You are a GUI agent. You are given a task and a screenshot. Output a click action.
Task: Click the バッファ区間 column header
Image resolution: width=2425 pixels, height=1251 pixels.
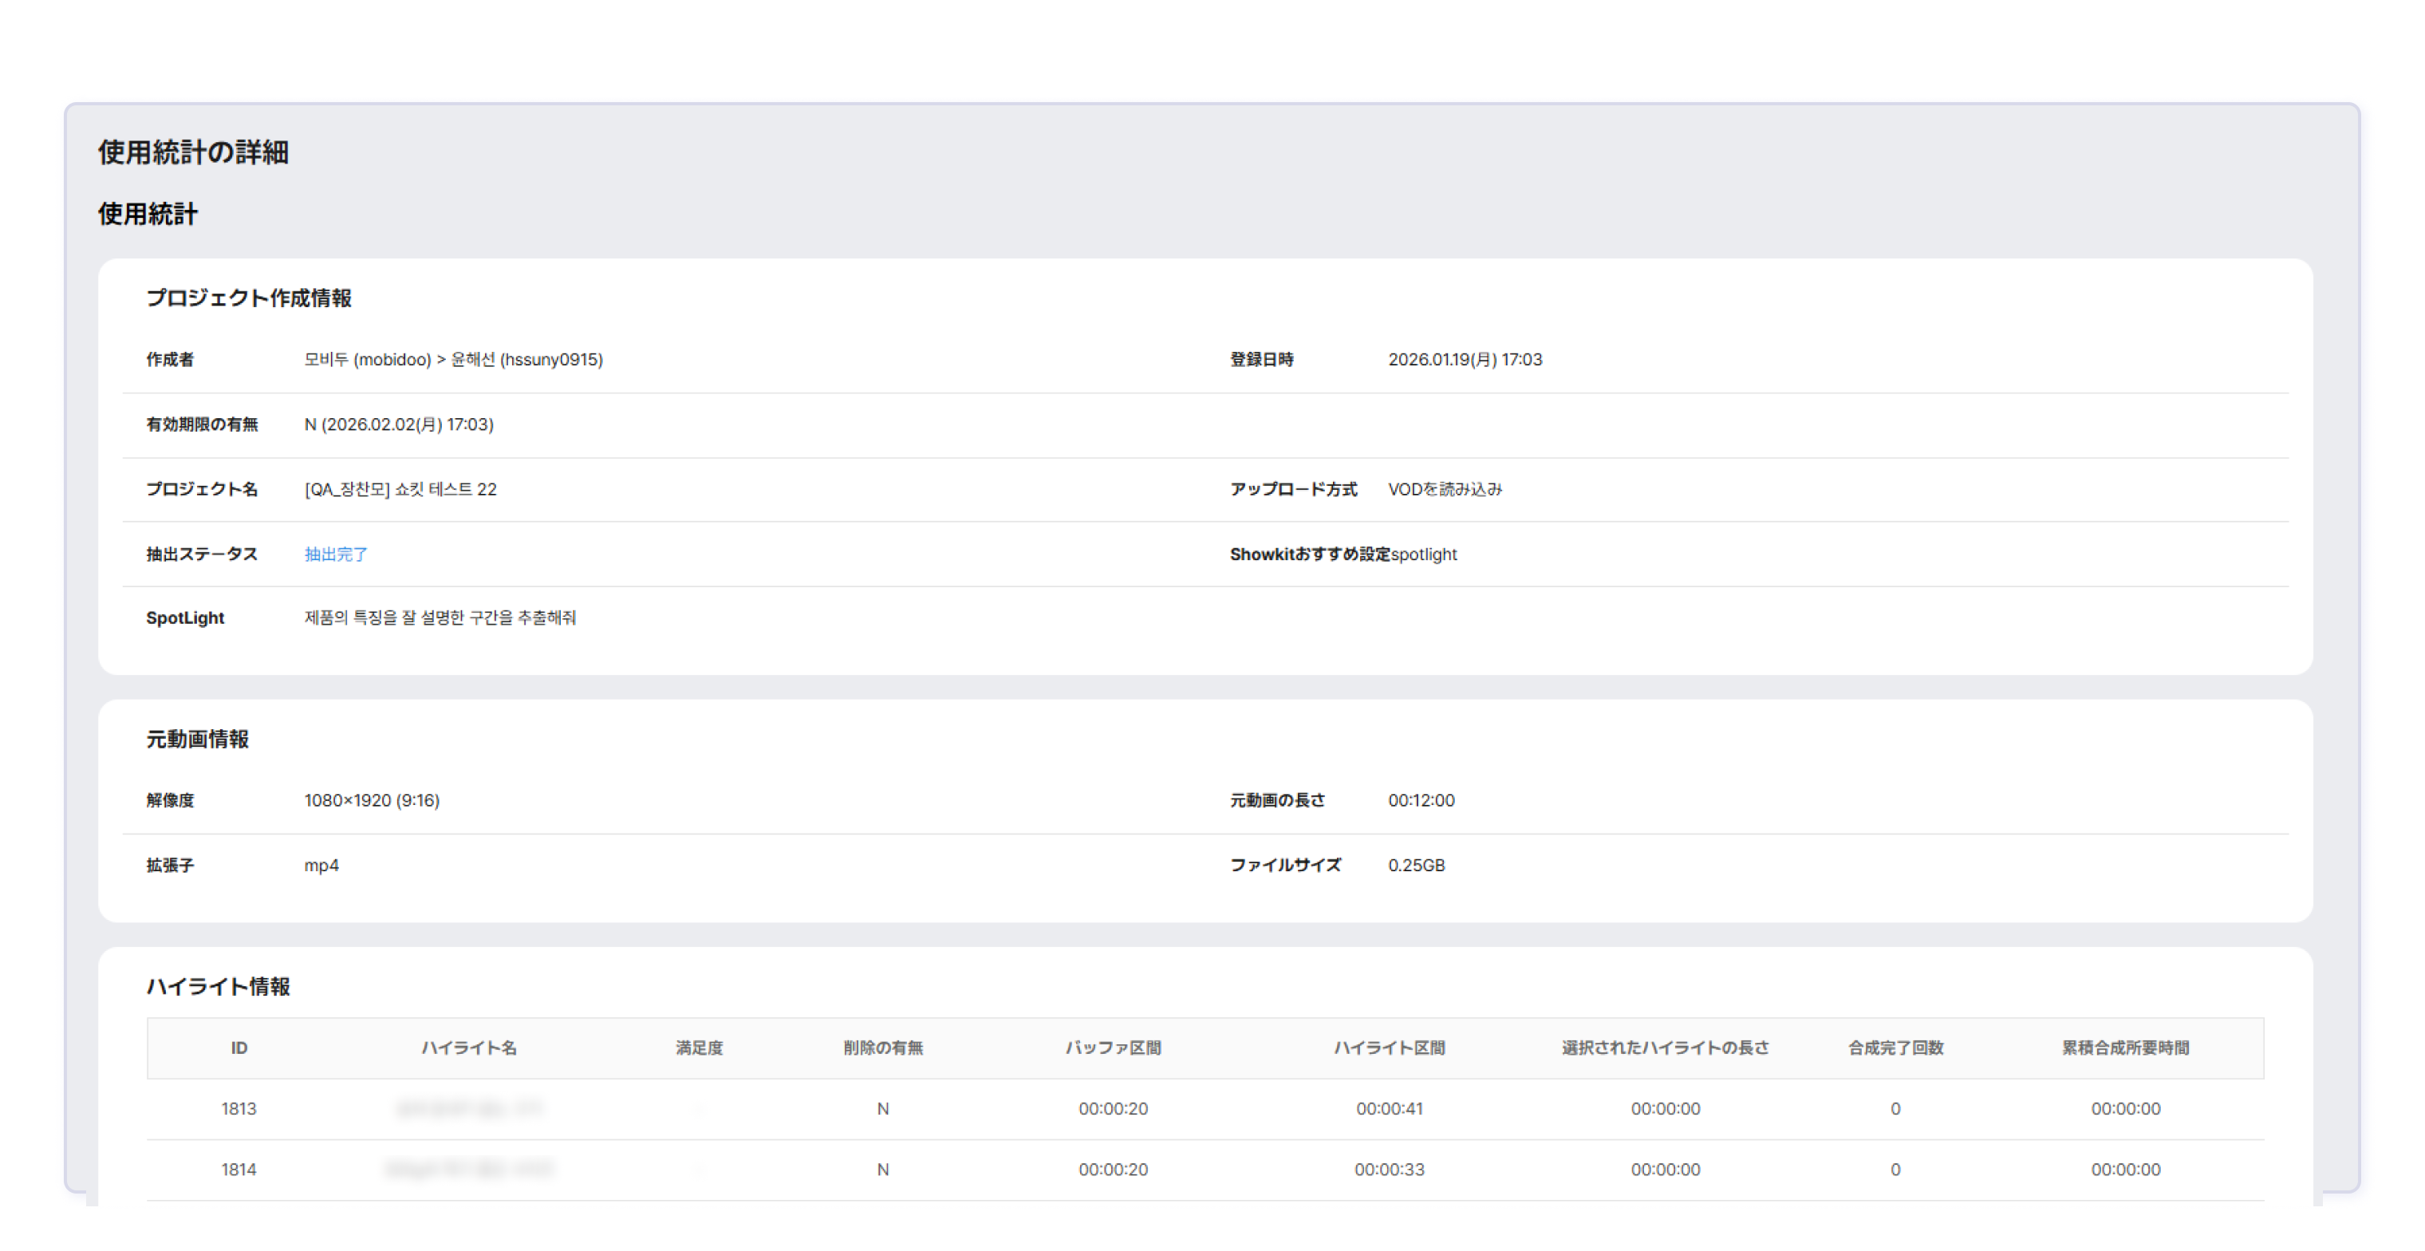tap(1113, 1048)
